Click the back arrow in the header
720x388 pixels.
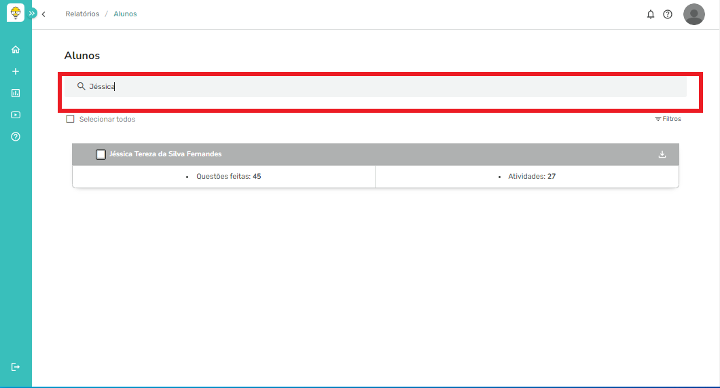[x=44, y=14]
